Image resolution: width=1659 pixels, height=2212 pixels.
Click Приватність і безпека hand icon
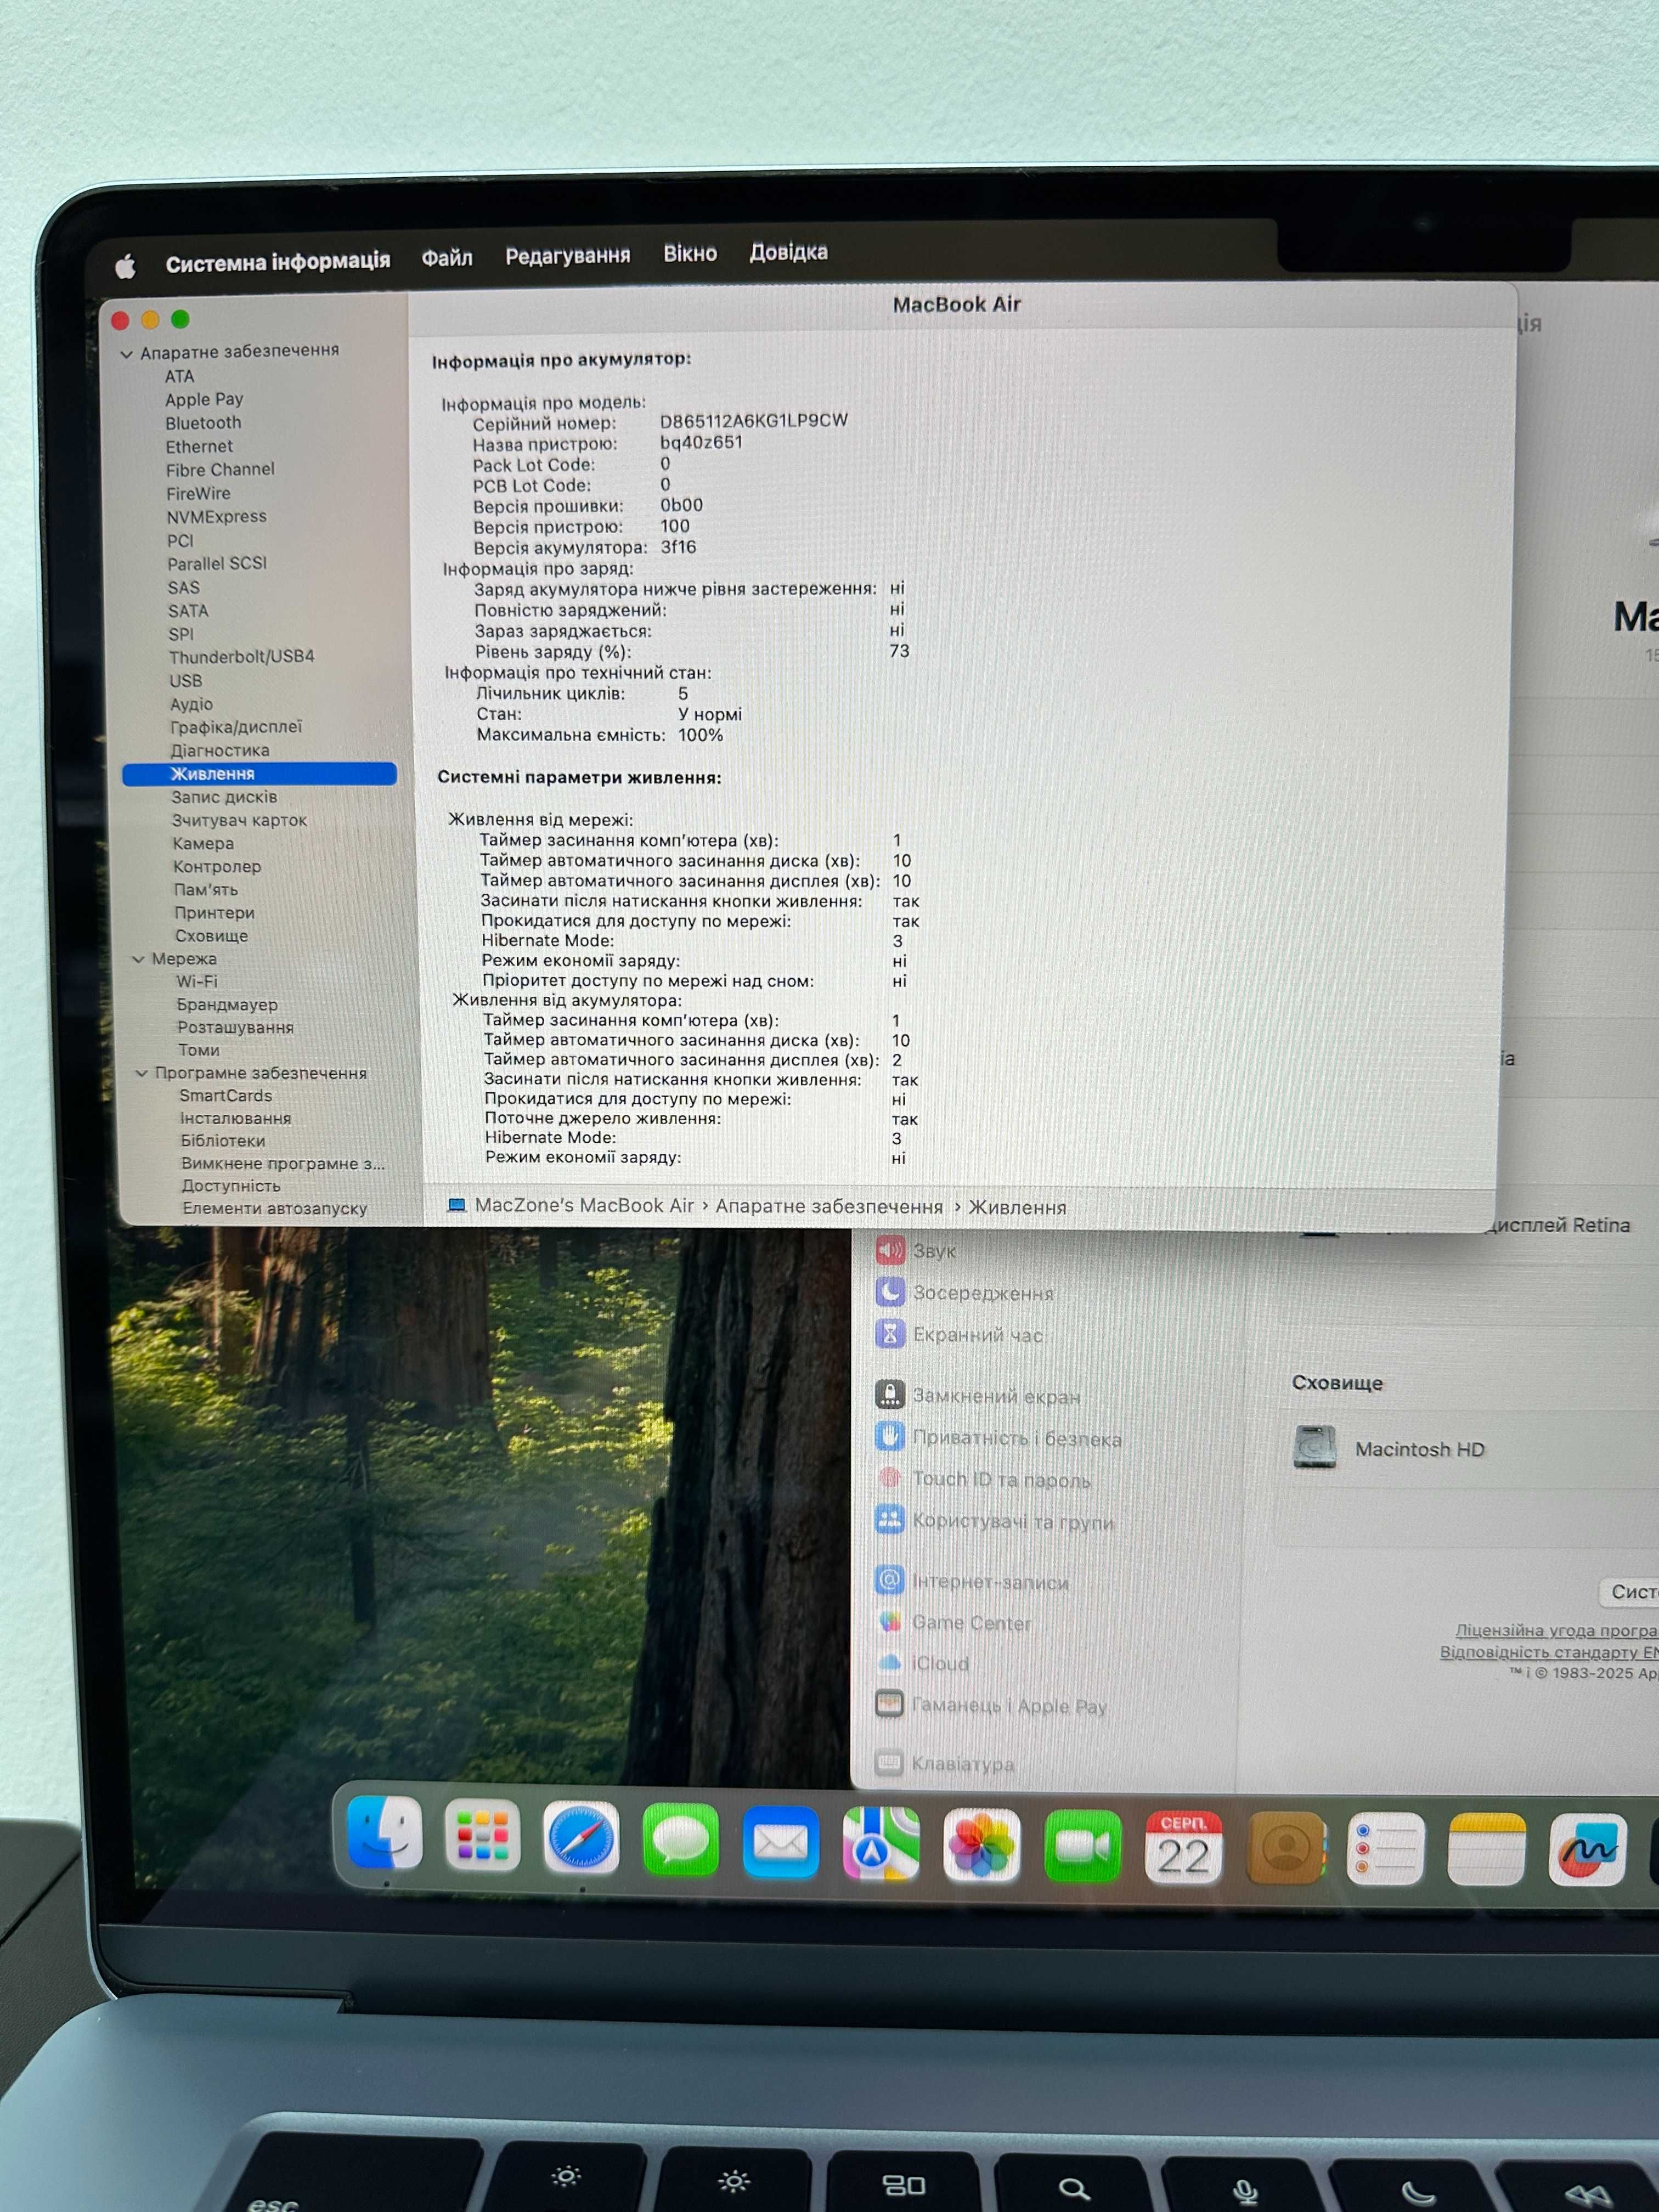point(890,1437)
